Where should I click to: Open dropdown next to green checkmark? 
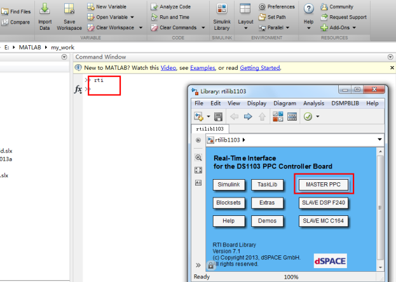coord(317,117)
